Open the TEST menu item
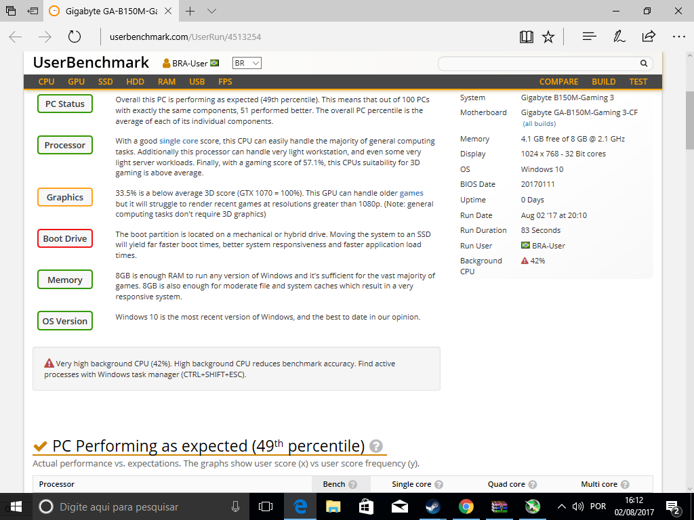Viewport: 694px width, 520px height. click(638, 82)
